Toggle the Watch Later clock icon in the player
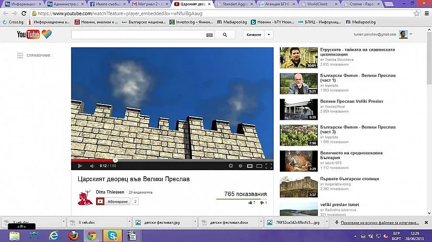 click(240, 166)
